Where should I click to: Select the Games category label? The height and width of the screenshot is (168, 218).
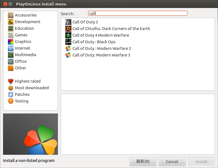(x=21, y=35)
